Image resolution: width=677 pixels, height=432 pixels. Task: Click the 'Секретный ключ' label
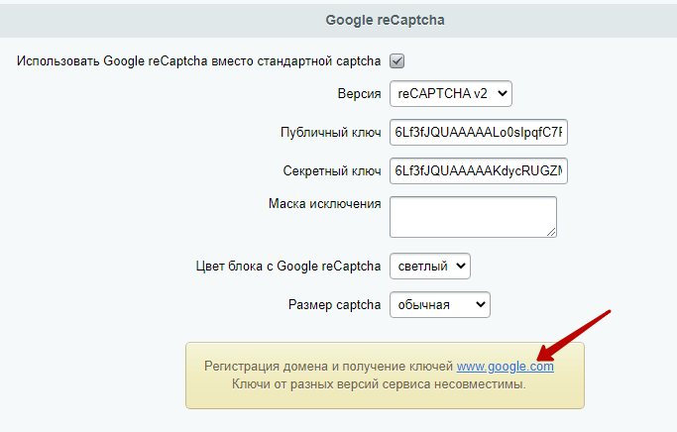click(x=332, y=170)
